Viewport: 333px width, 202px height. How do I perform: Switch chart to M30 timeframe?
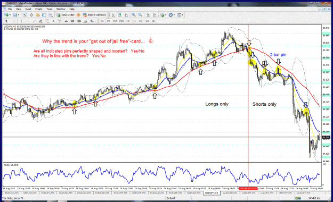coord(121,21)
